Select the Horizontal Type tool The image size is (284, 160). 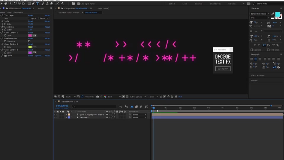point(38,4)
